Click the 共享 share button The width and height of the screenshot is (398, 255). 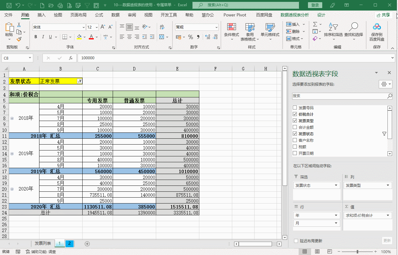pyautogui.click(x=383, y=15)
